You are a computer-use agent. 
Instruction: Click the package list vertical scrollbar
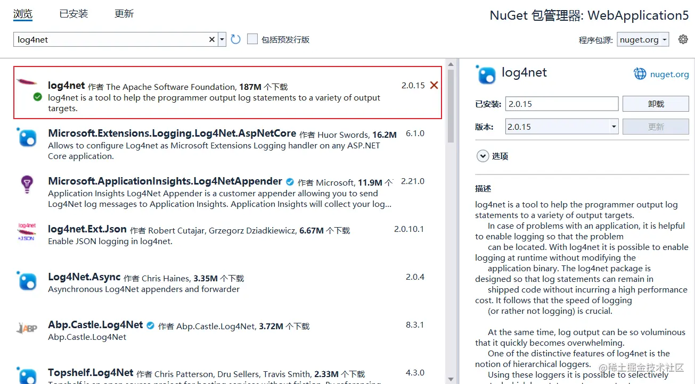point(451,106)
